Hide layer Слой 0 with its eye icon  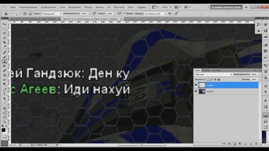point(196,91)
